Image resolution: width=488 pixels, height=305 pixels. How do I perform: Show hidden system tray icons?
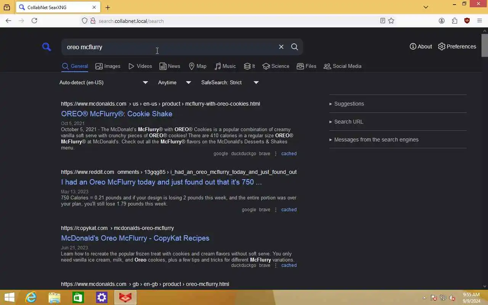click(424, 298)
